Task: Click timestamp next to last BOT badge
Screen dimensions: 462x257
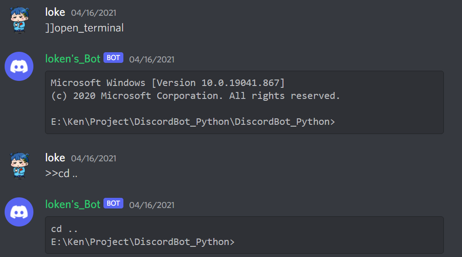Action: [152, 205]
